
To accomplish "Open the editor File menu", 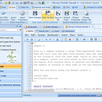I will point(27,35).
